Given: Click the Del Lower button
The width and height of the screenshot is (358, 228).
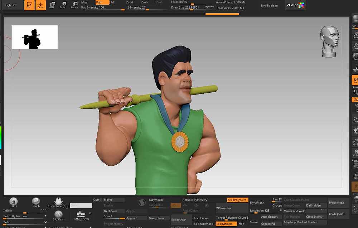Looking at the screenshot, I should 114,211.
